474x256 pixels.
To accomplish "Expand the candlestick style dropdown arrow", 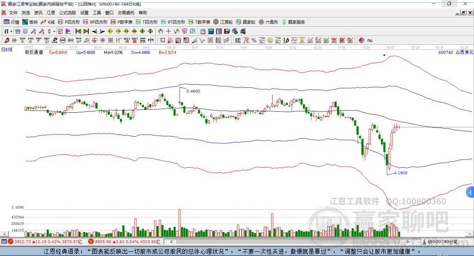I will tap(54, 31).
